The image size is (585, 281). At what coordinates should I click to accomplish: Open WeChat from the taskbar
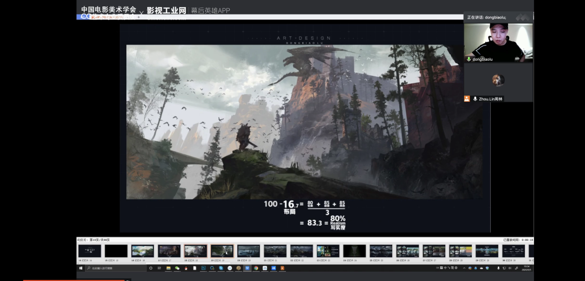[177, 268]
